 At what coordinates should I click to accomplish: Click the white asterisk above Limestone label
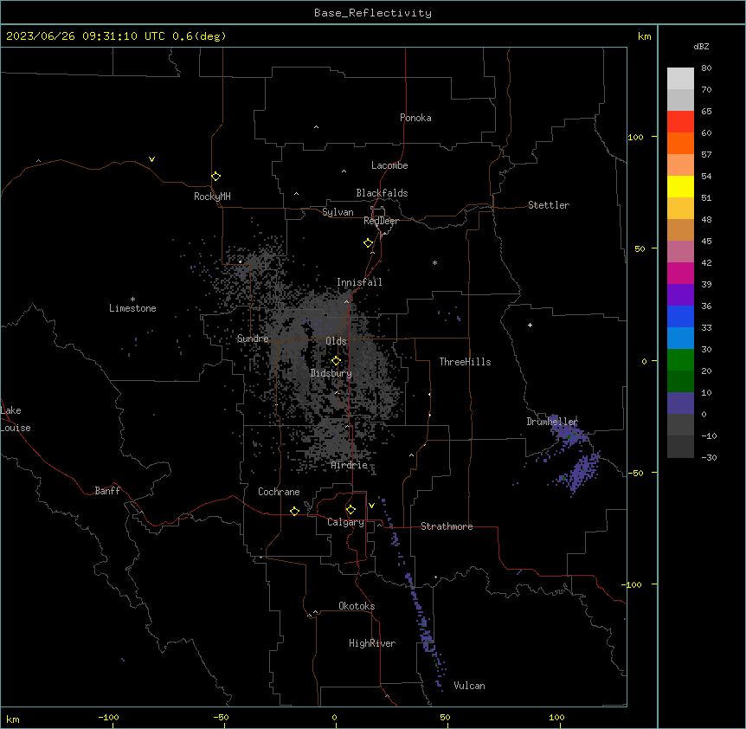[132, 300]
